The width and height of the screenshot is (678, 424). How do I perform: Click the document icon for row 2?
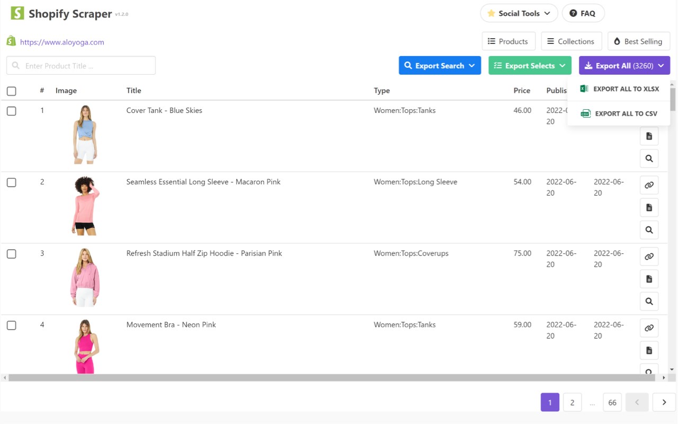[x=649, y=207]
